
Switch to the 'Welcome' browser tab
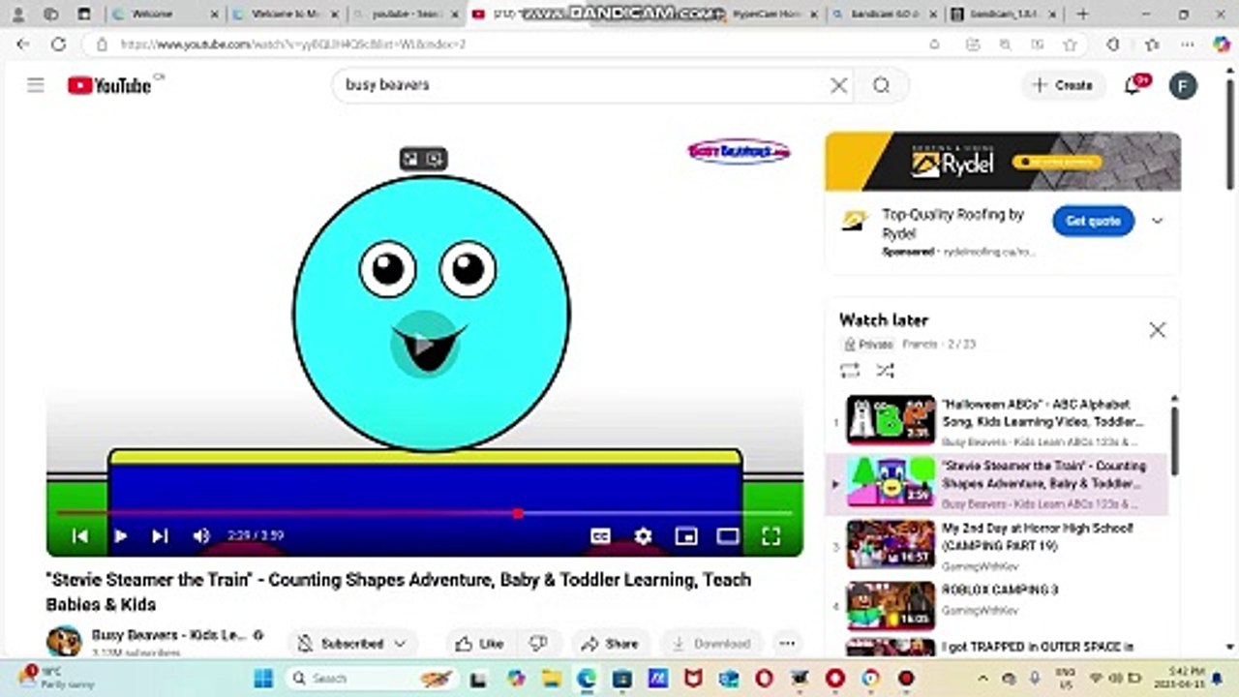(163, 15)
